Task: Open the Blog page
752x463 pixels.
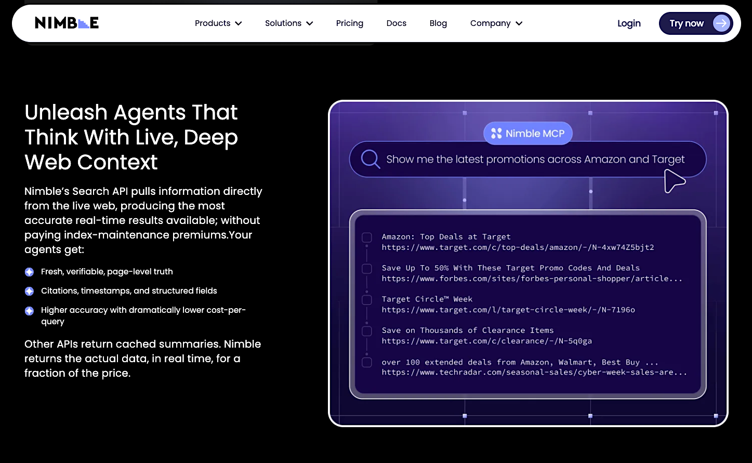Action: 438,23
